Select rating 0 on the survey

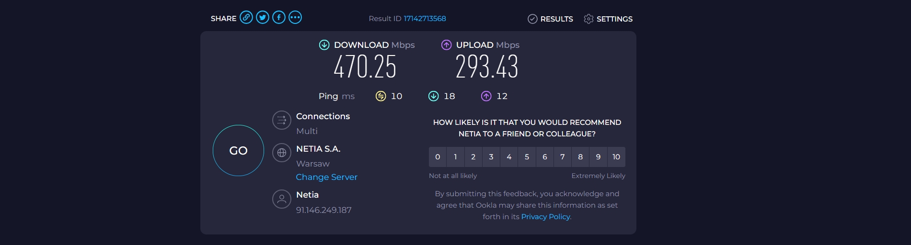pos(438,157)
